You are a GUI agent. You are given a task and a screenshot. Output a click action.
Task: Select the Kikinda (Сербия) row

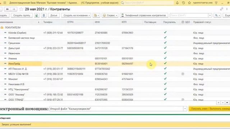[x=115, y=33]
